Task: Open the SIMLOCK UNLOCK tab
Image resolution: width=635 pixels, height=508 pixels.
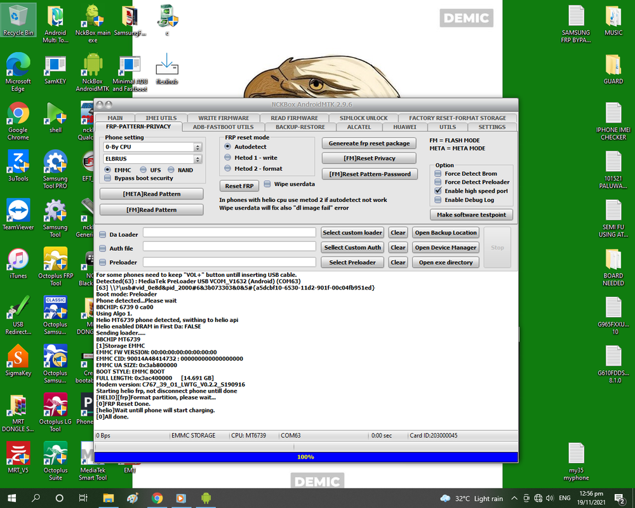Action: pos(364,118)
